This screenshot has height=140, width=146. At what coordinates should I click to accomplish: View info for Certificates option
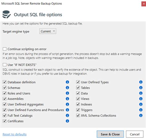[67, 121]
